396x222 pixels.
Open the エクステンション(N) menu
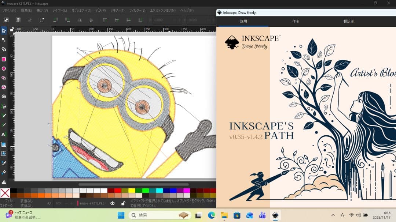163,10
